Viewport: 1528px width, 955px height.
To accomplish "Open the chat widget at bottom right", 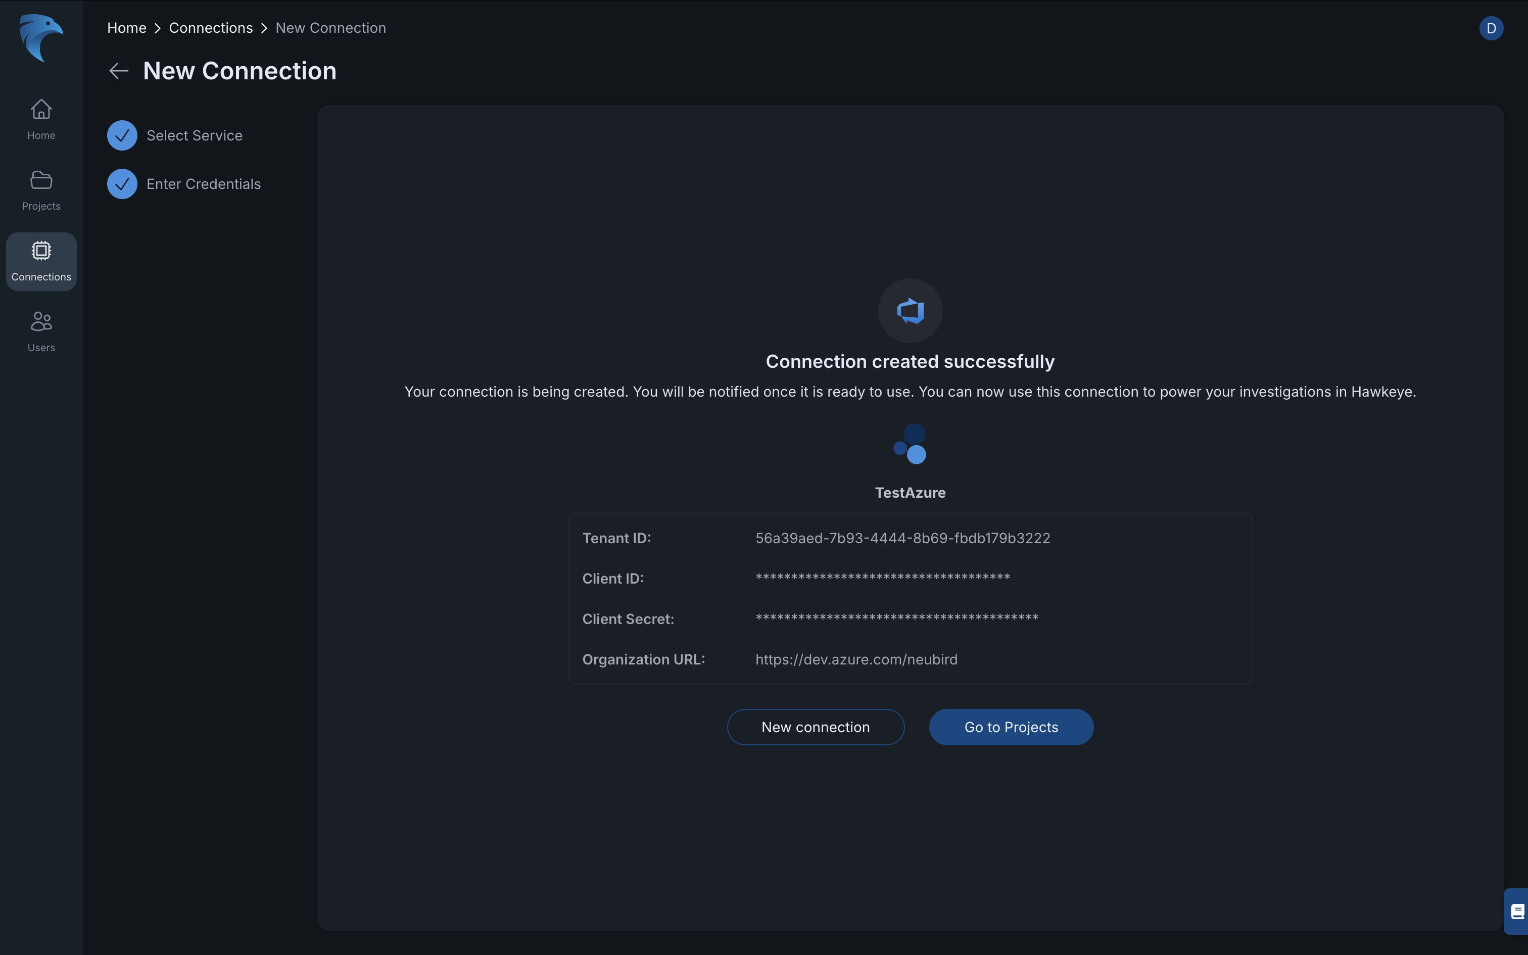I will click(1517, 911).
